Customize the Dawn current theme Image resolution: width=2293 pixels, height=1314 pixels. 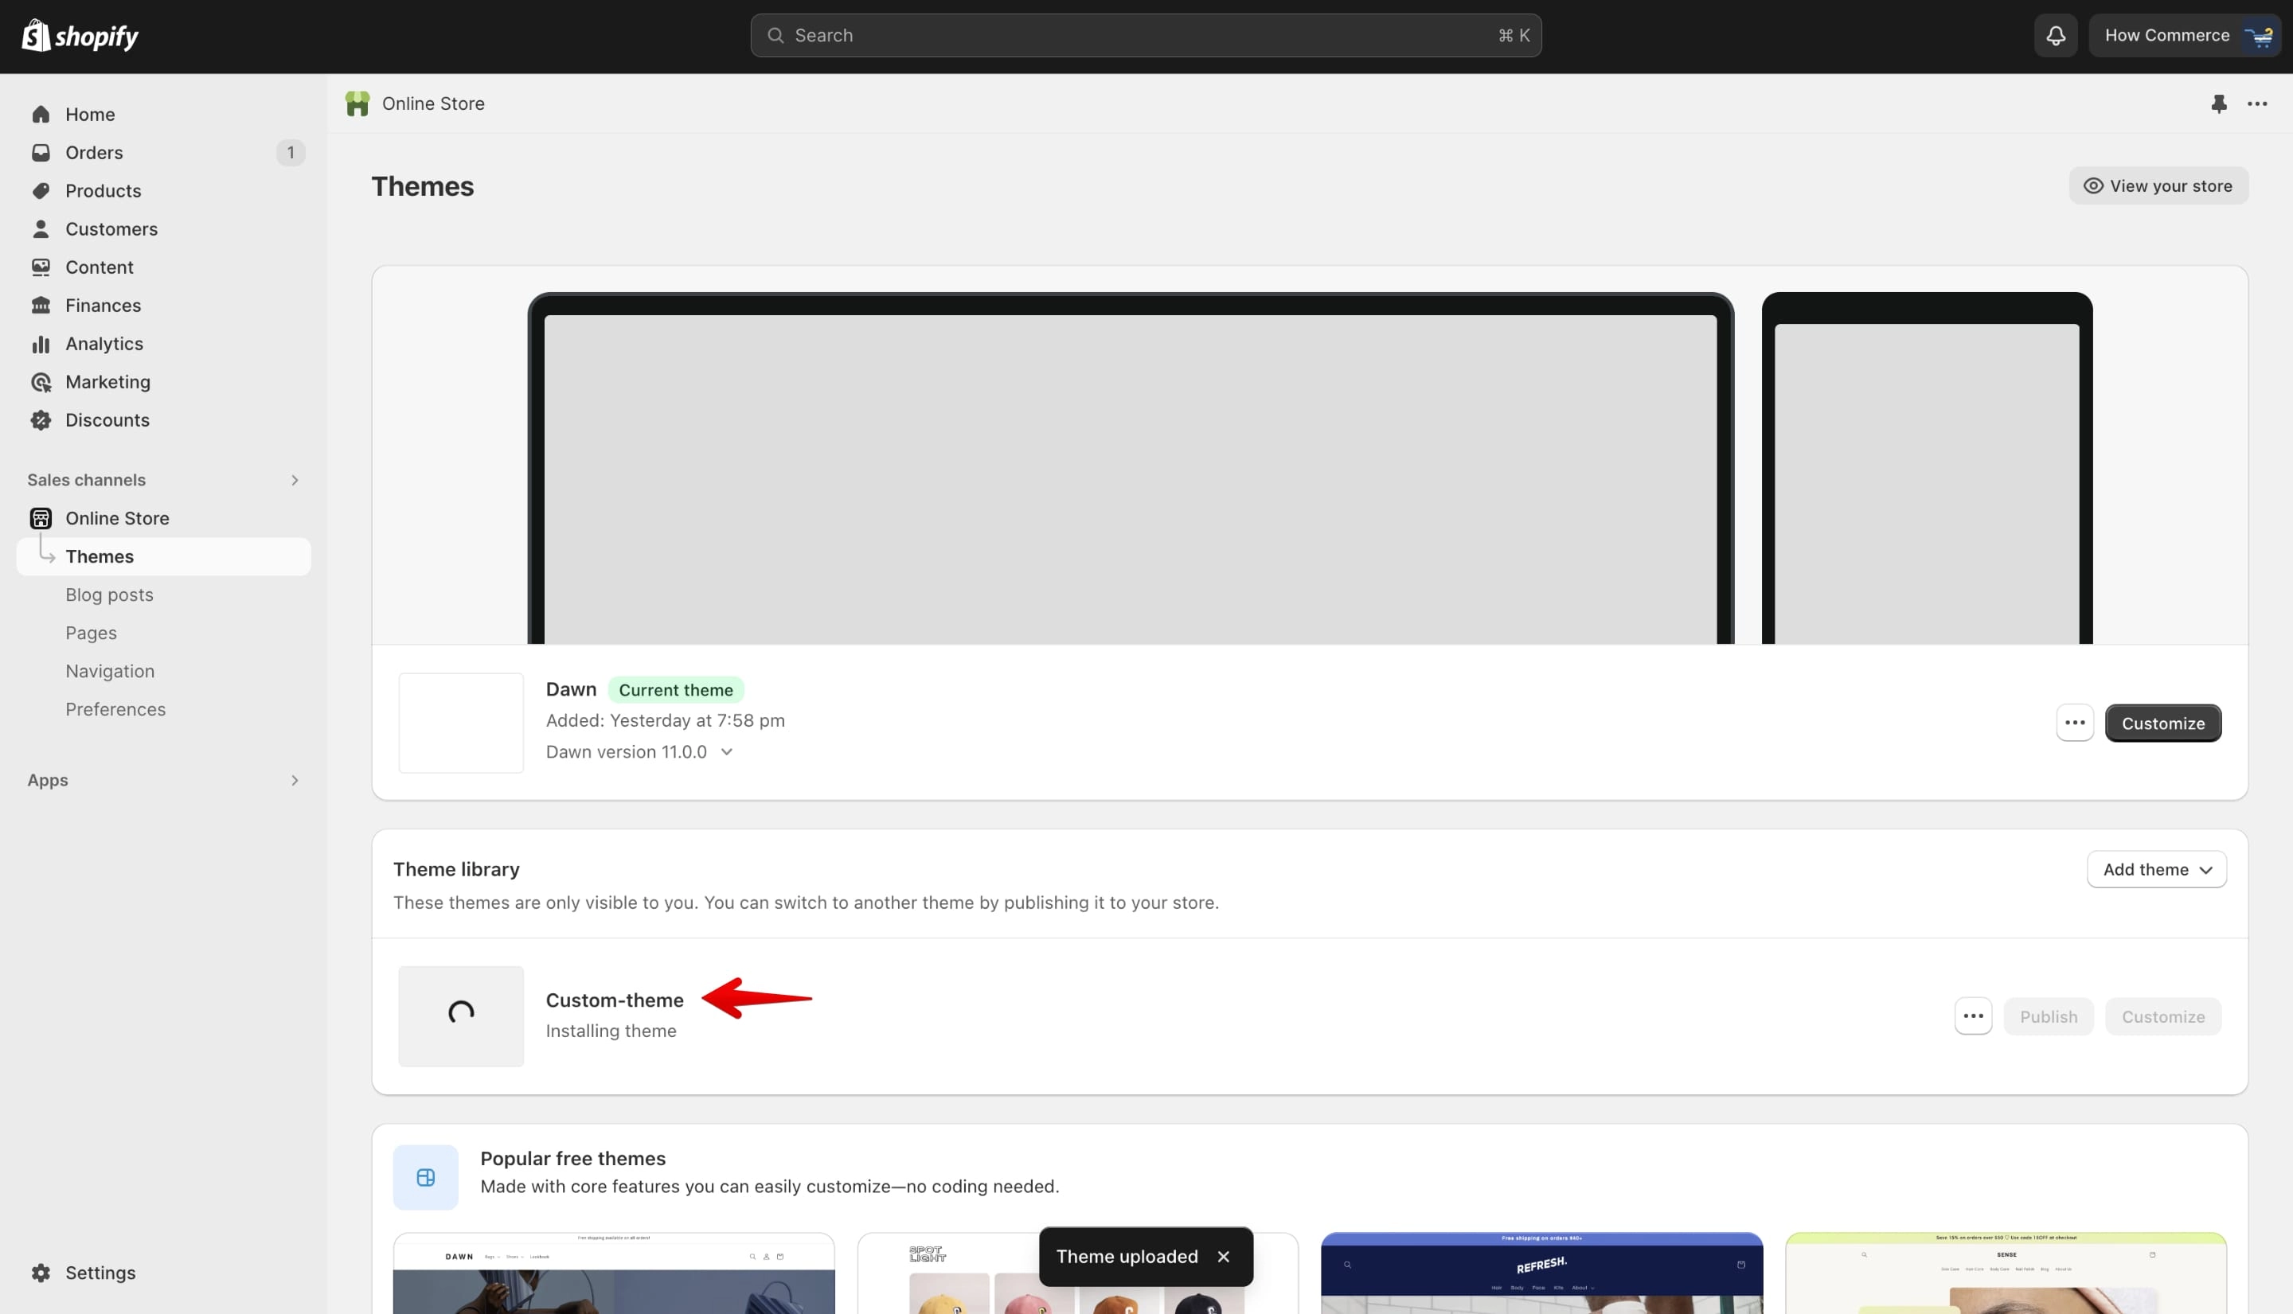click(2162, 723)
